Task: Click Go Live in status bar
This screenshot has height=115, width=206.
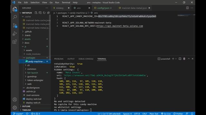Action: pyautogui.click(x=166, y=114)
